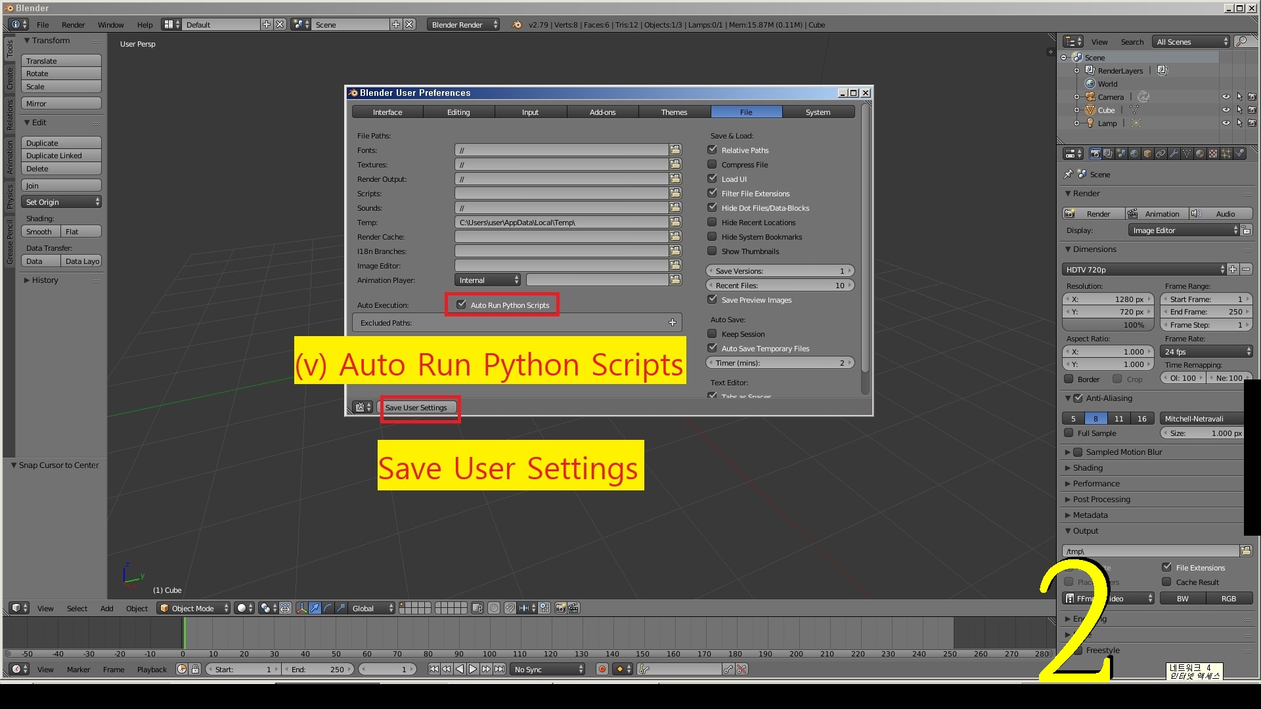
Task: Enable Full Sample checkbox
Action: coord(1069,433)
